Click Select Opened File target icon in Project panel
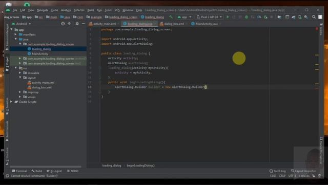The image size is (328, 185). tap(63, 24)
